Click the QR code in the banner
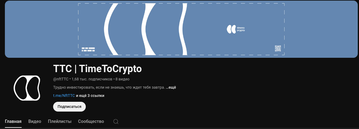Viewport: 359px width, 129px height. point(278,48)
